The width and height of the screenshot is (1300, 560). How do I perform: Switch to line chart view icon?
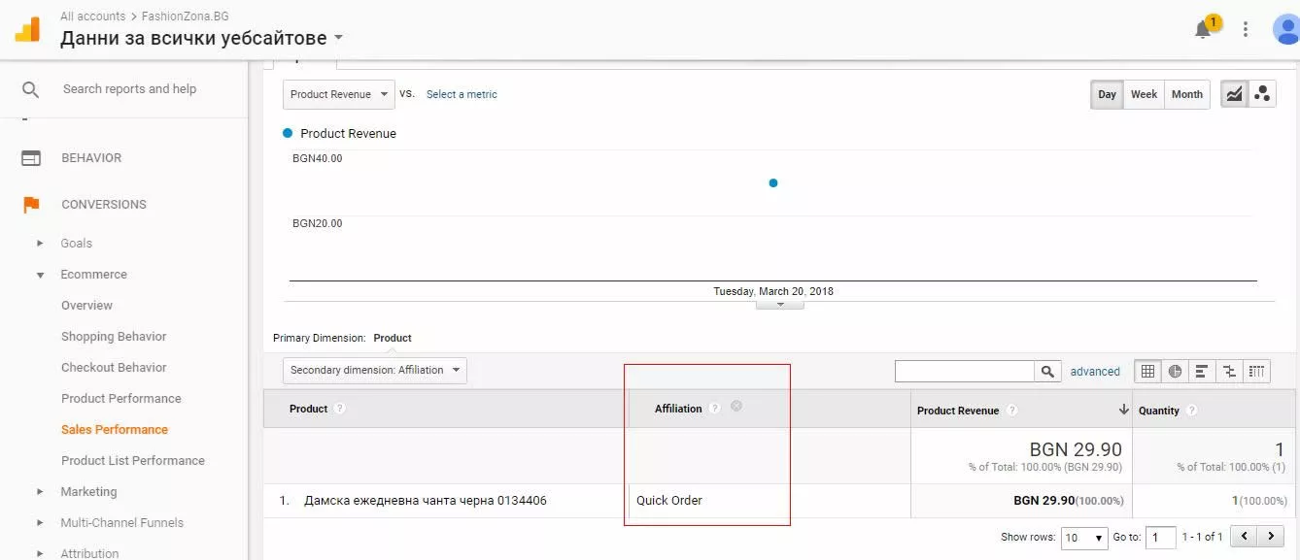(x=1234, y=94)
